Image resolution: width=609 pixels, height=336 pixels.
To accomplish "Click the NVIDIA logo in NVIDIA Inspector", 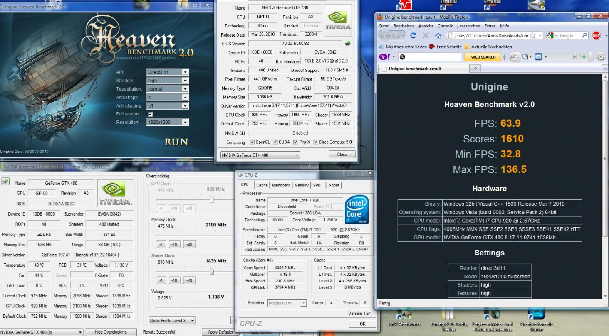I will point(115,193).
